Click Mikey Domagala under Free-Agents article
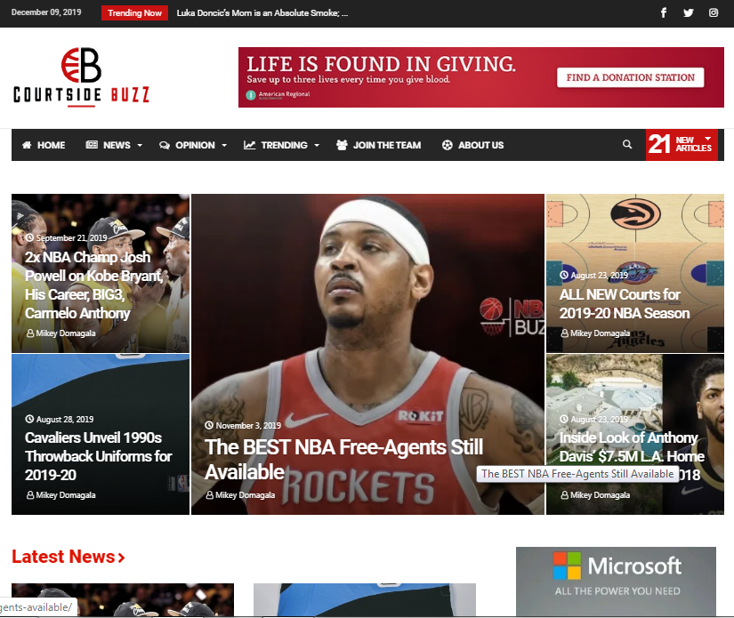Viewport: 734px width, 618px height. click(x=245, y=495)
